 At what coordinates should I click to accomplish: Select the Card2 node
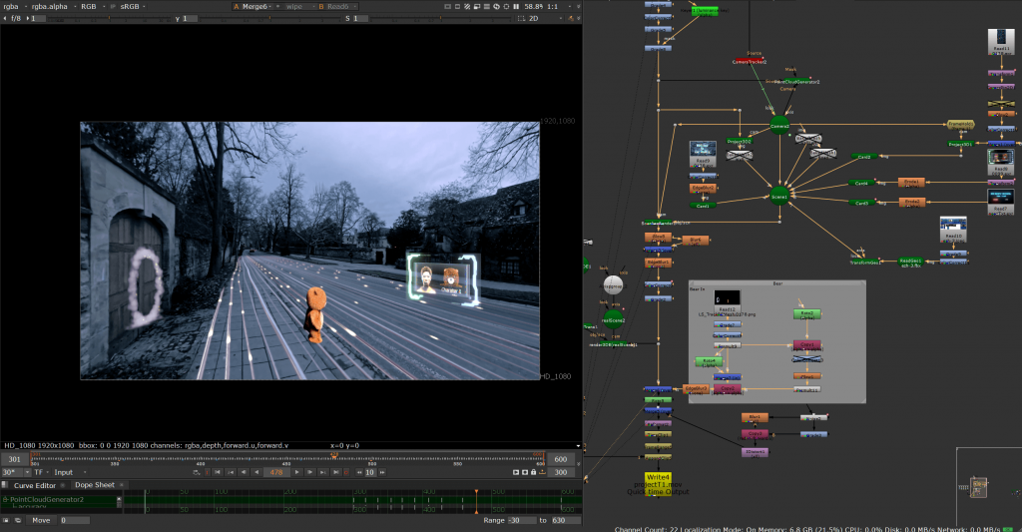[864, 157]
